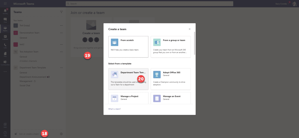The height and width of the screenshot is (138, 299).
Task: Select the Department Team Template card
Action: [x=128, y=79]
